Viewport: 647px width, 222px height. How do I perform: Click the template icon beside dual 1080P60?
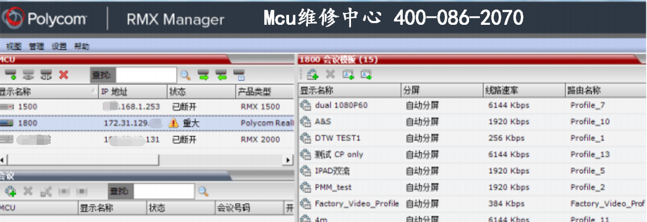(306, 106)
